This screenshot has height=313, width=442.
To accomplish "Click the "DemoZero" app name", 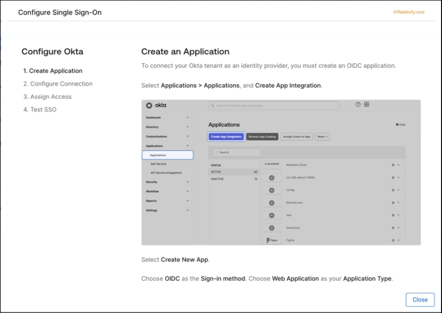I will [x=293, y=228].
